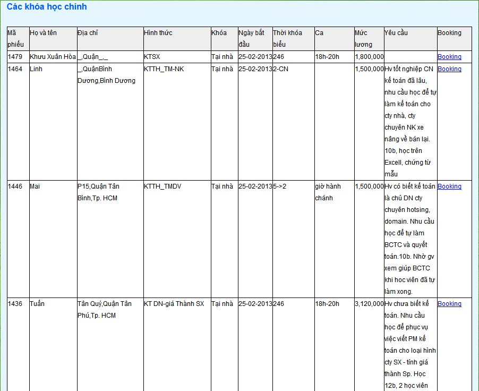The height and width of the screenshot is (391, 479).
Task: Select the address 'Tân Quý,Quận Tân Phú,Tp. HCM'
Action: [x=105, y=310]
